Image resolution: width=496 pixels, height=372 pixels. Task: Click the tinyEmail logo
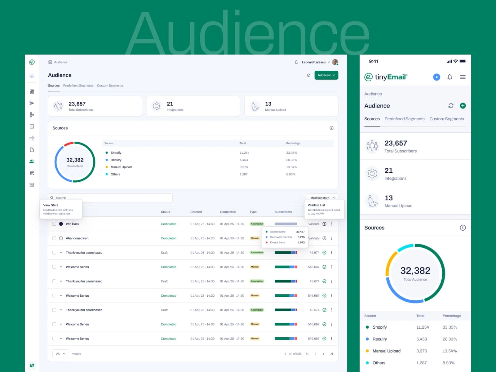(x=386, y=77)
